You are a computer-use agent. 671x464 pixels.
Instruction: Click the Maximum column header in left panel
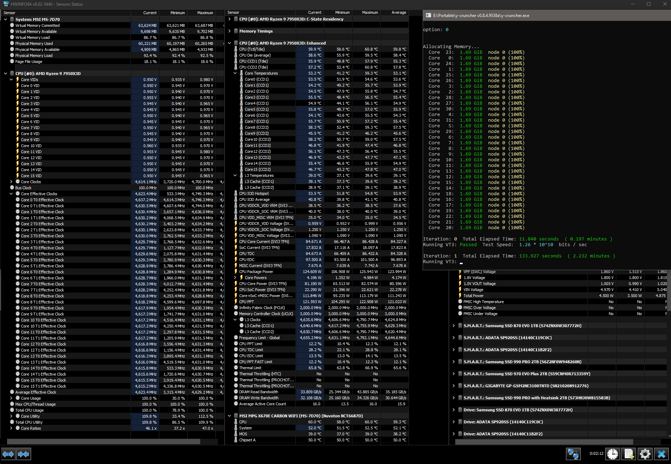pos(201,13)
